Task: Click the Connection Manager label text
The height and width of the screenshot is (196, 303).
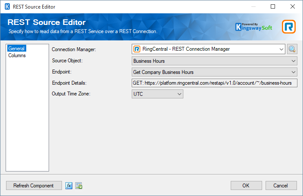Action: coord(74,49)
